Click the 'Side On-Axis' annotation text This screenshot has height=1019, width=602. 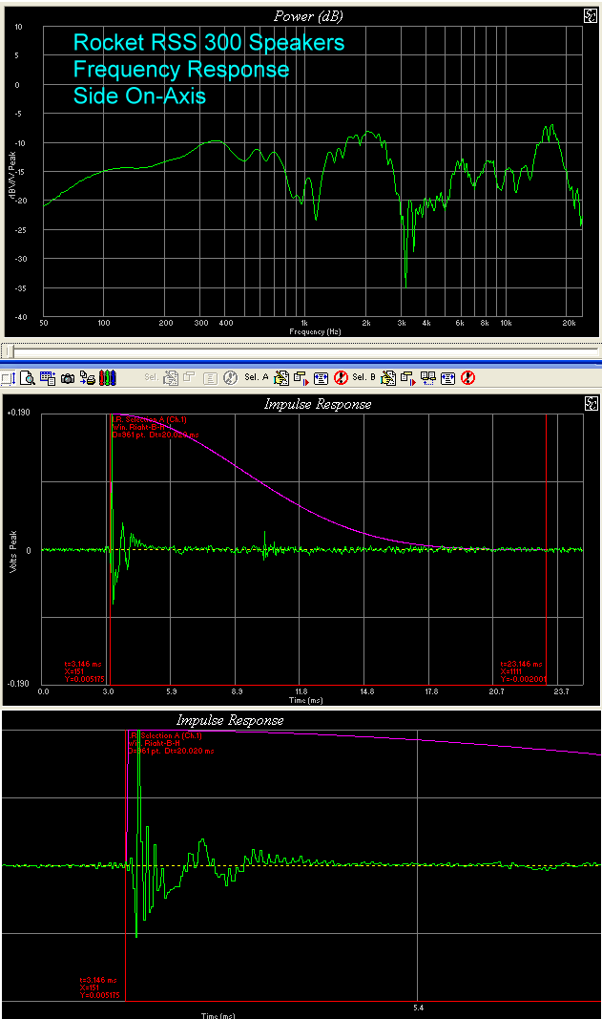click(139, 96)
